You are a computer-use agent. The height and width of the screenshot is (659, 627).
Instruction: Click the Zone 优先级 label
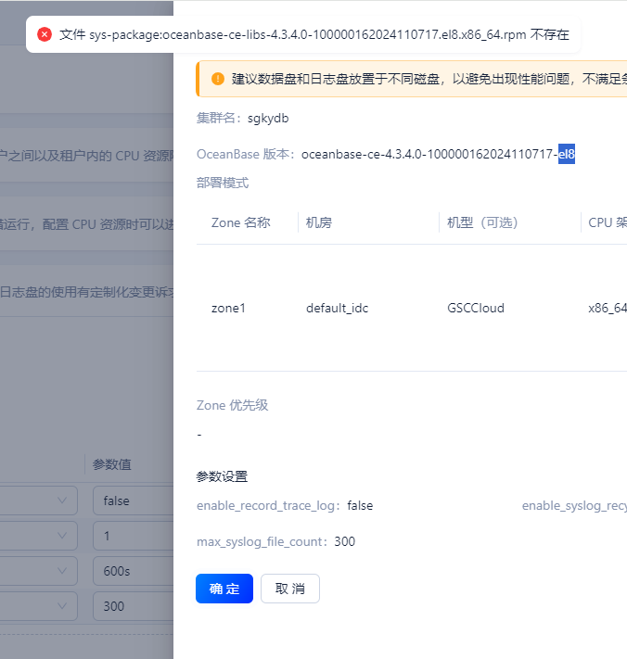[232, 405]
